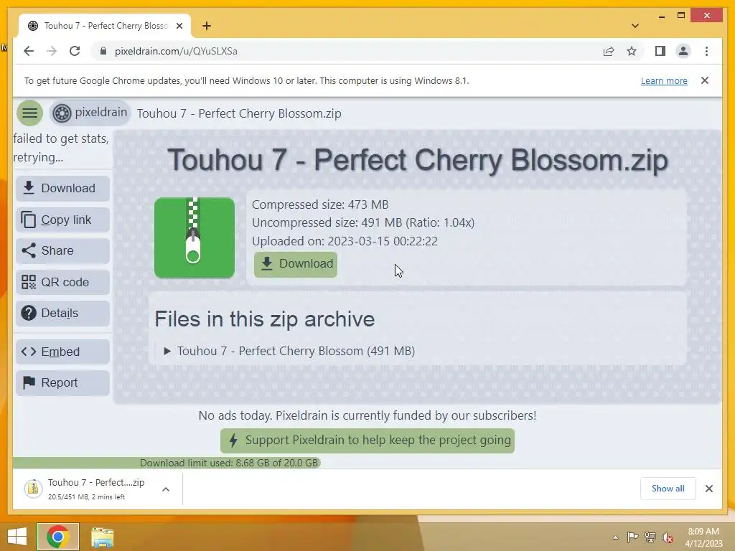
Task: Open the Chrome profile menu
Action: coord(683,51)
